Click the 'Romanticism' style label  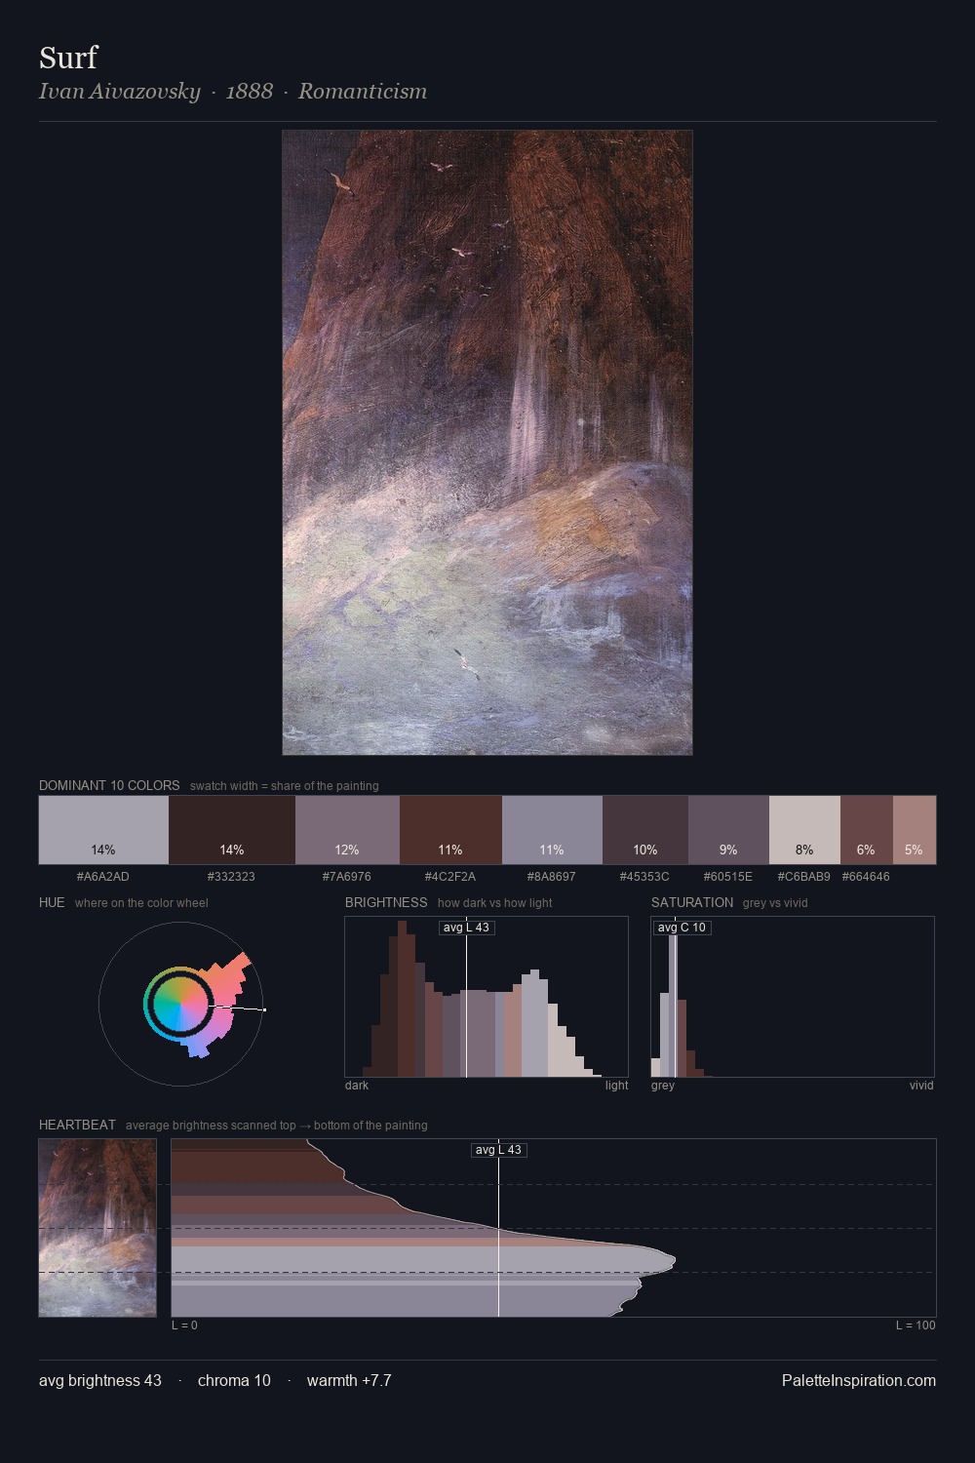click(x=363, y=92)
